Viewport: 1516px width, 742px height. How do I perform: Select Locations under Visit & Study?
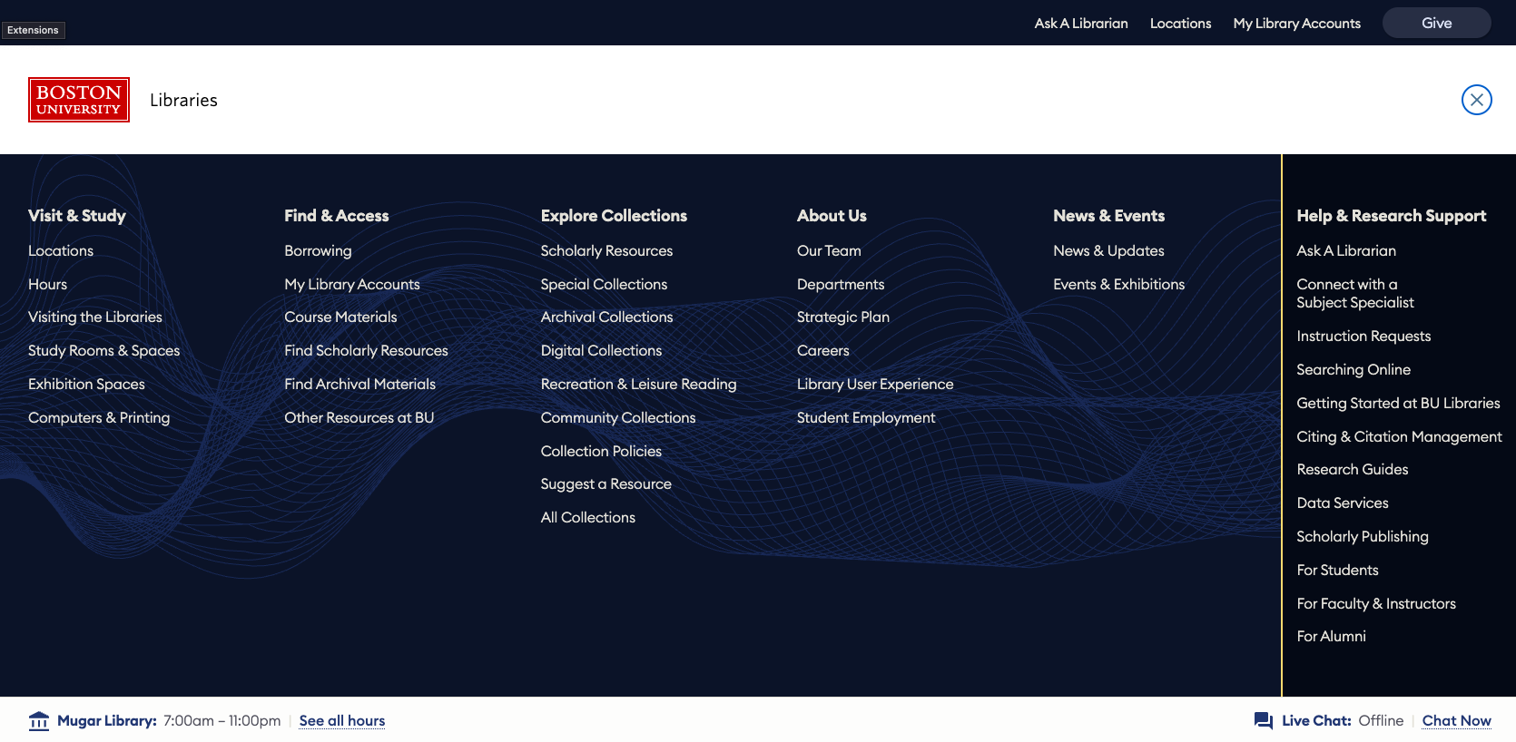tap(61, 250)
